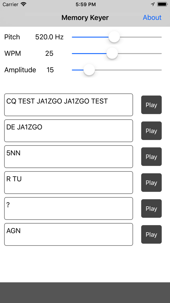The width and height of the screenshot is (170, 303).
Task: Play the 5NN message
Action: tap(151, 157)
